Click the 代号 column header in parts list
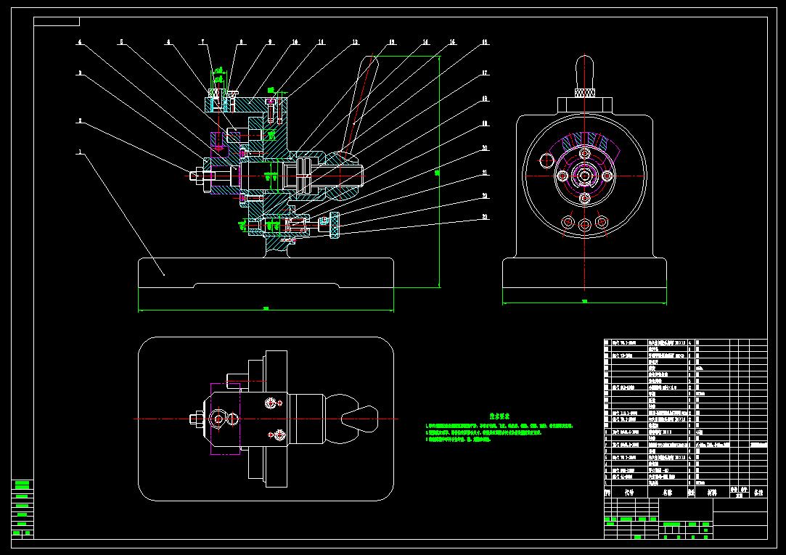Image resolution: width=786 pixels, height=555 pixels. click(x=629, y=493)
